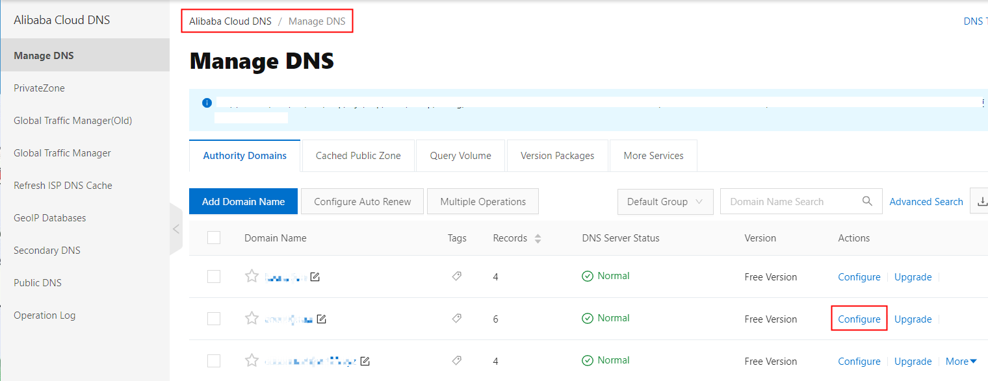This screenshot has width=988, height=381.
Task: Click the blue info icon in banner
Action: [x=207, y=103]
